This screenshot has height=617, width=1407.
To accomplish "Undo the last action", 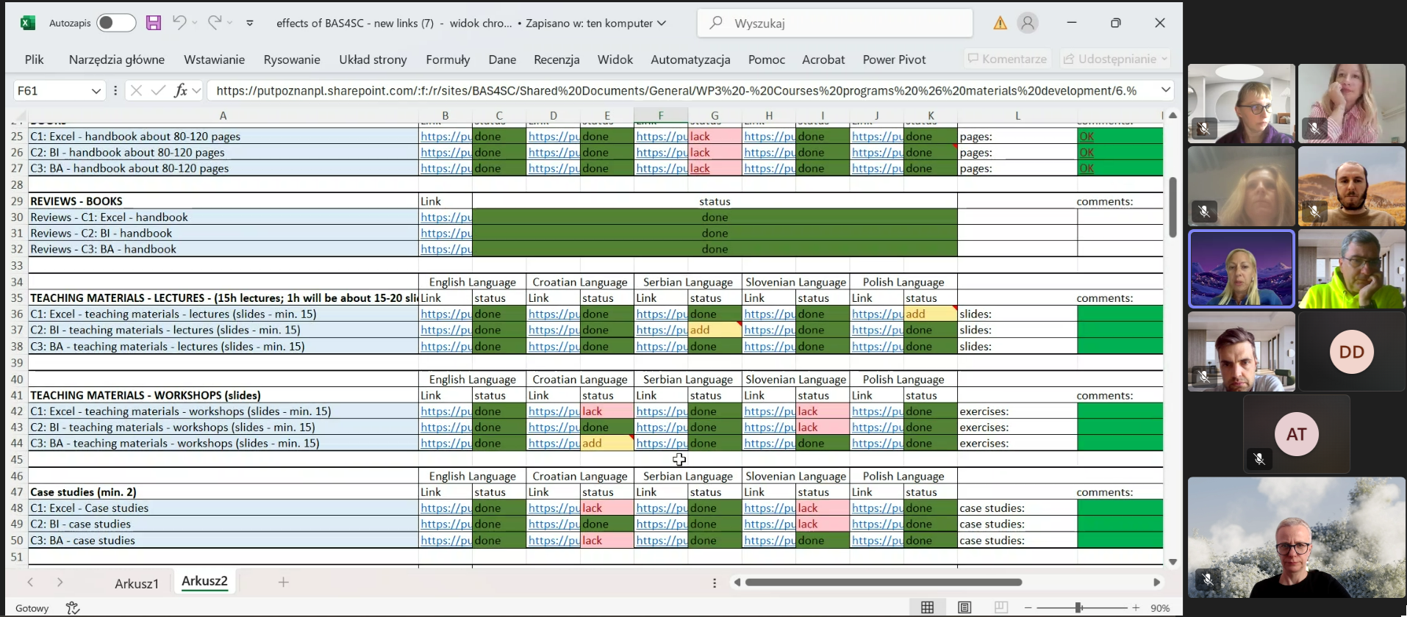I will [179, 23].
